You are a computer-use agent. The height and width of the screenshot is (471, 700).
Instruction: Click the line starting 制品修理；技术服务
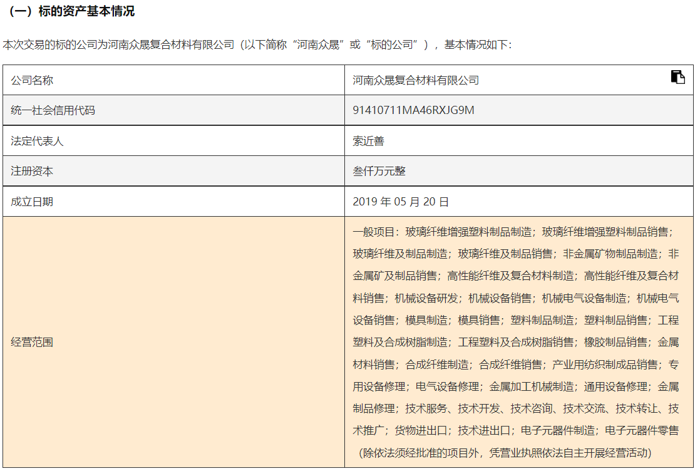[x=516, y=408]
